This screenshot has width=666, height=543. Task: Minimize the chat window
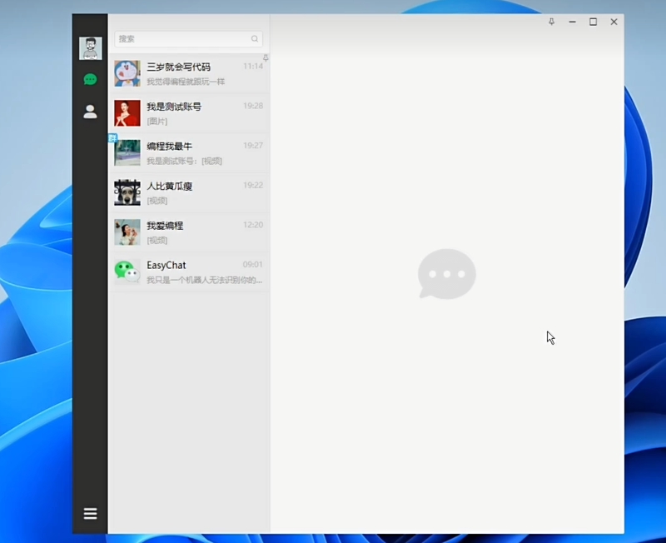click(572, 22)
